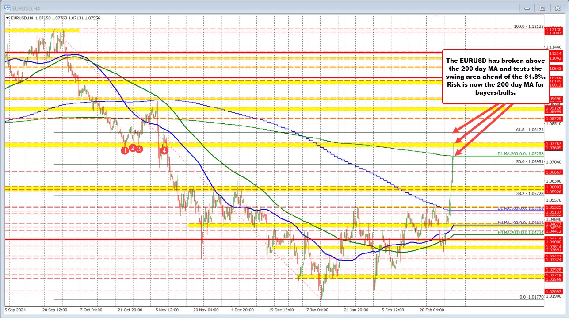Expand the OHLC quote dropdown arrow
This screenshot has width=569, height=318.
click(x=8, y=18)
